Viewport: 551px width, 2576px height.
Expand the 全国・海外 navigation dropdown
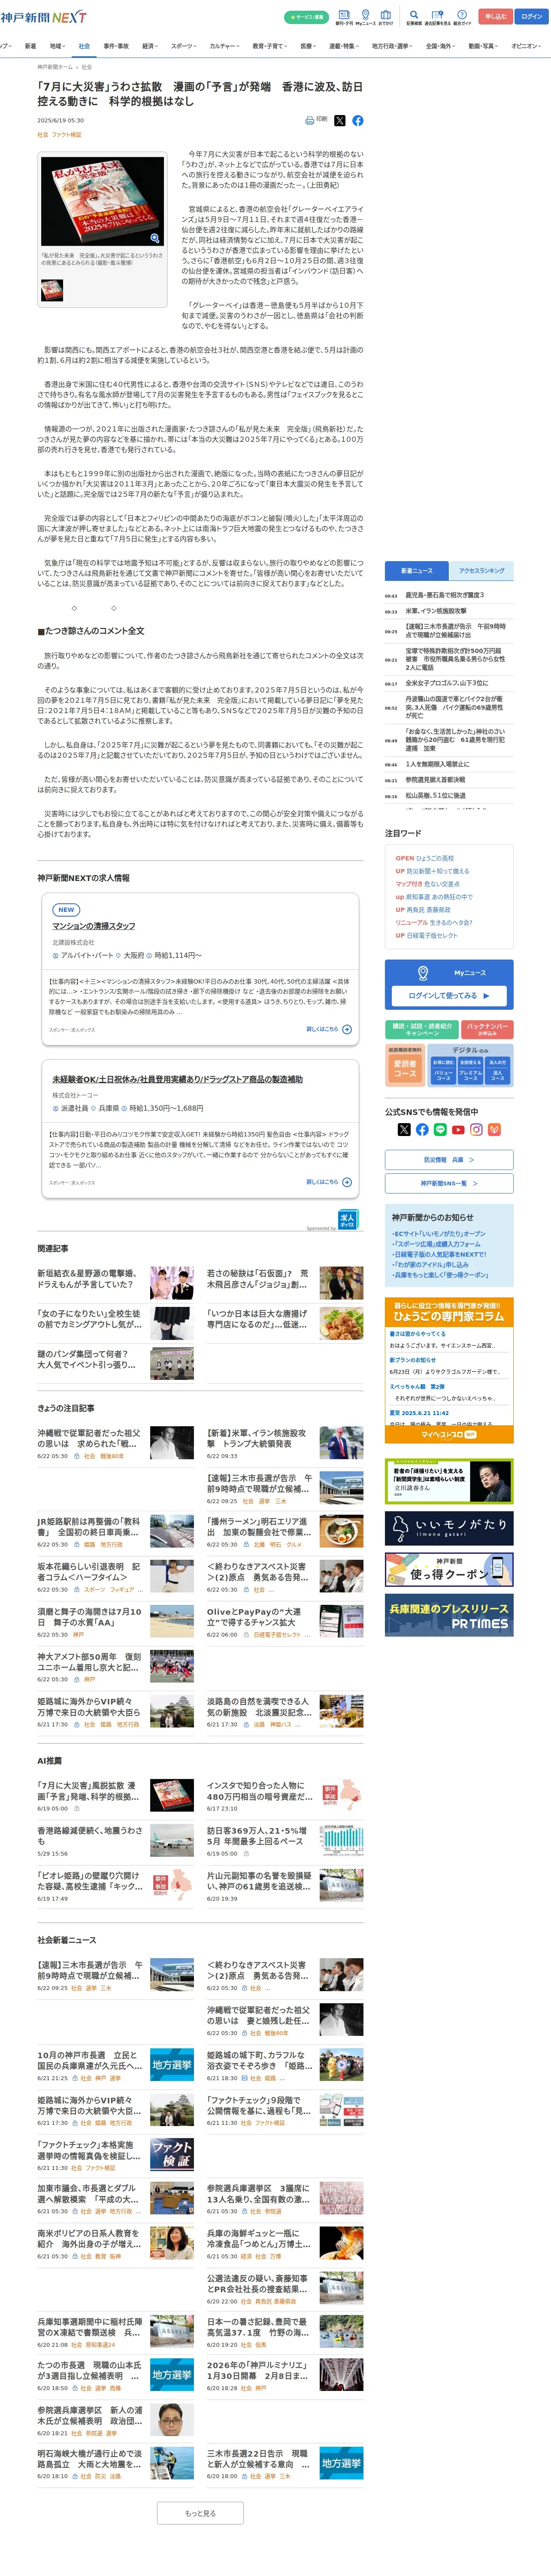(x=441, y=46)
